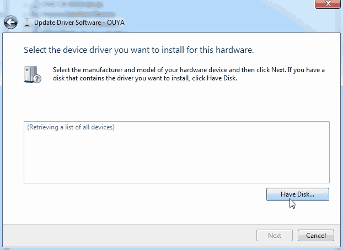Click the blurred background window text at the top
Screen dimensions: 343x250
tap(70, 9)
